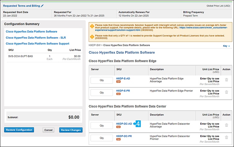Select Cisco HyperFlex Data Platform Software Support
The height and width of the screenshot is (147, 234).
[x=37, y=44]
